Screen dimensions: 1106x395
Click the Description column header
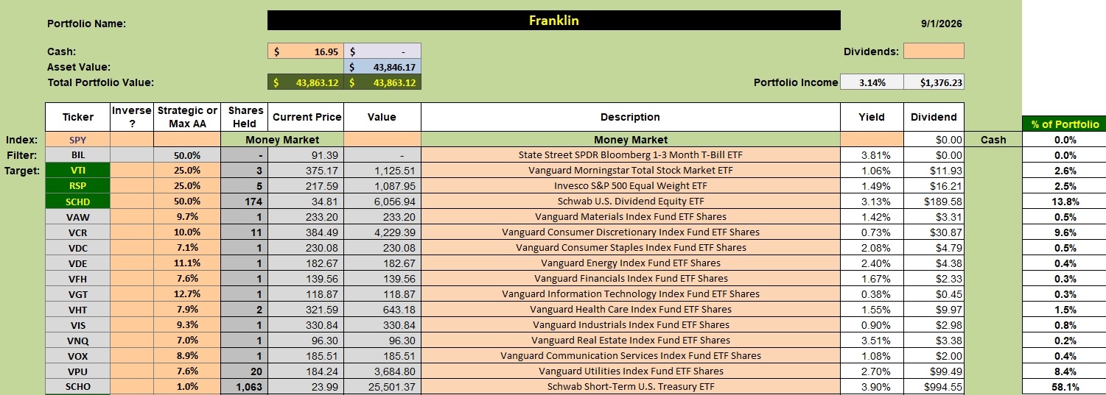coord(630,117)
